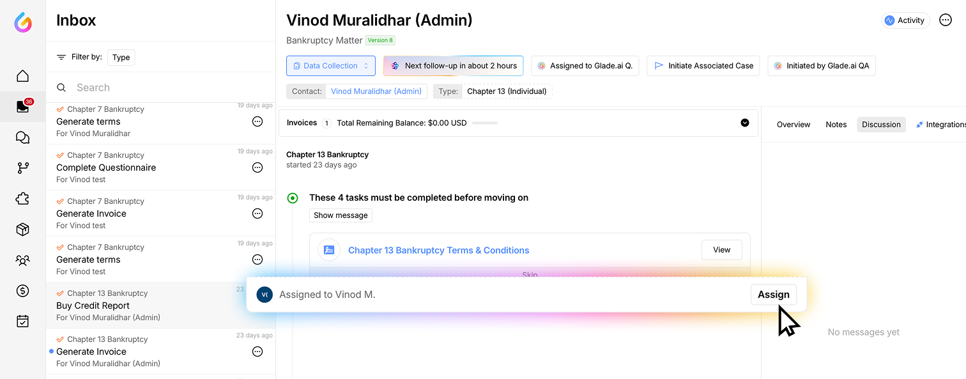Open the Complete Questionnaire task
This screenshot has height=379, width=966.
(x=161, y=167)
